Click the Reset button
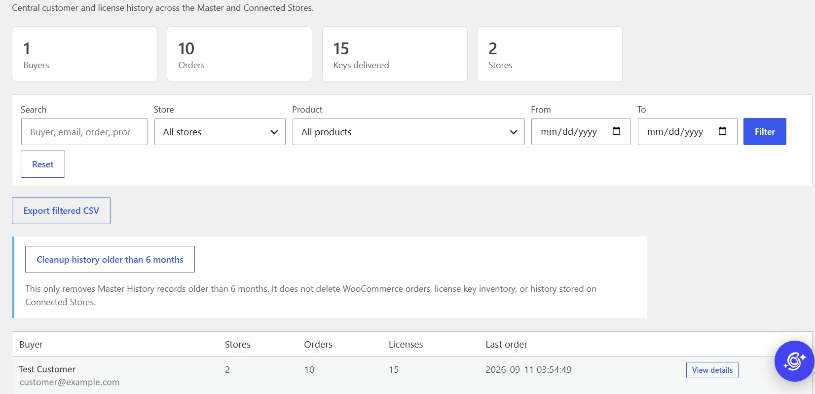815x394 pixels. (43, 164)
